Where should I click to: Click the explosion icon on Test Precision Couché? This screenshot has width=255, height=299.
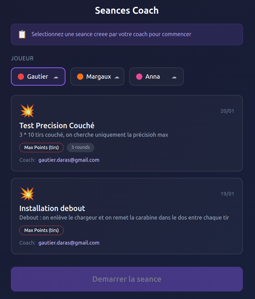tap(27, 111)
